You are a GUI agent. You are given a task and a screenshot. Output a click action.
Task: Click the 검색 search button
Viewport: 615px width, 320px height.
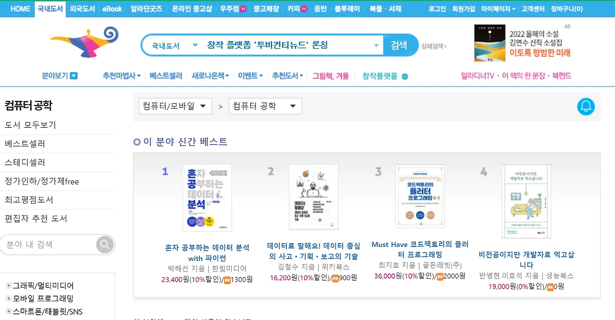pos(399,45)
